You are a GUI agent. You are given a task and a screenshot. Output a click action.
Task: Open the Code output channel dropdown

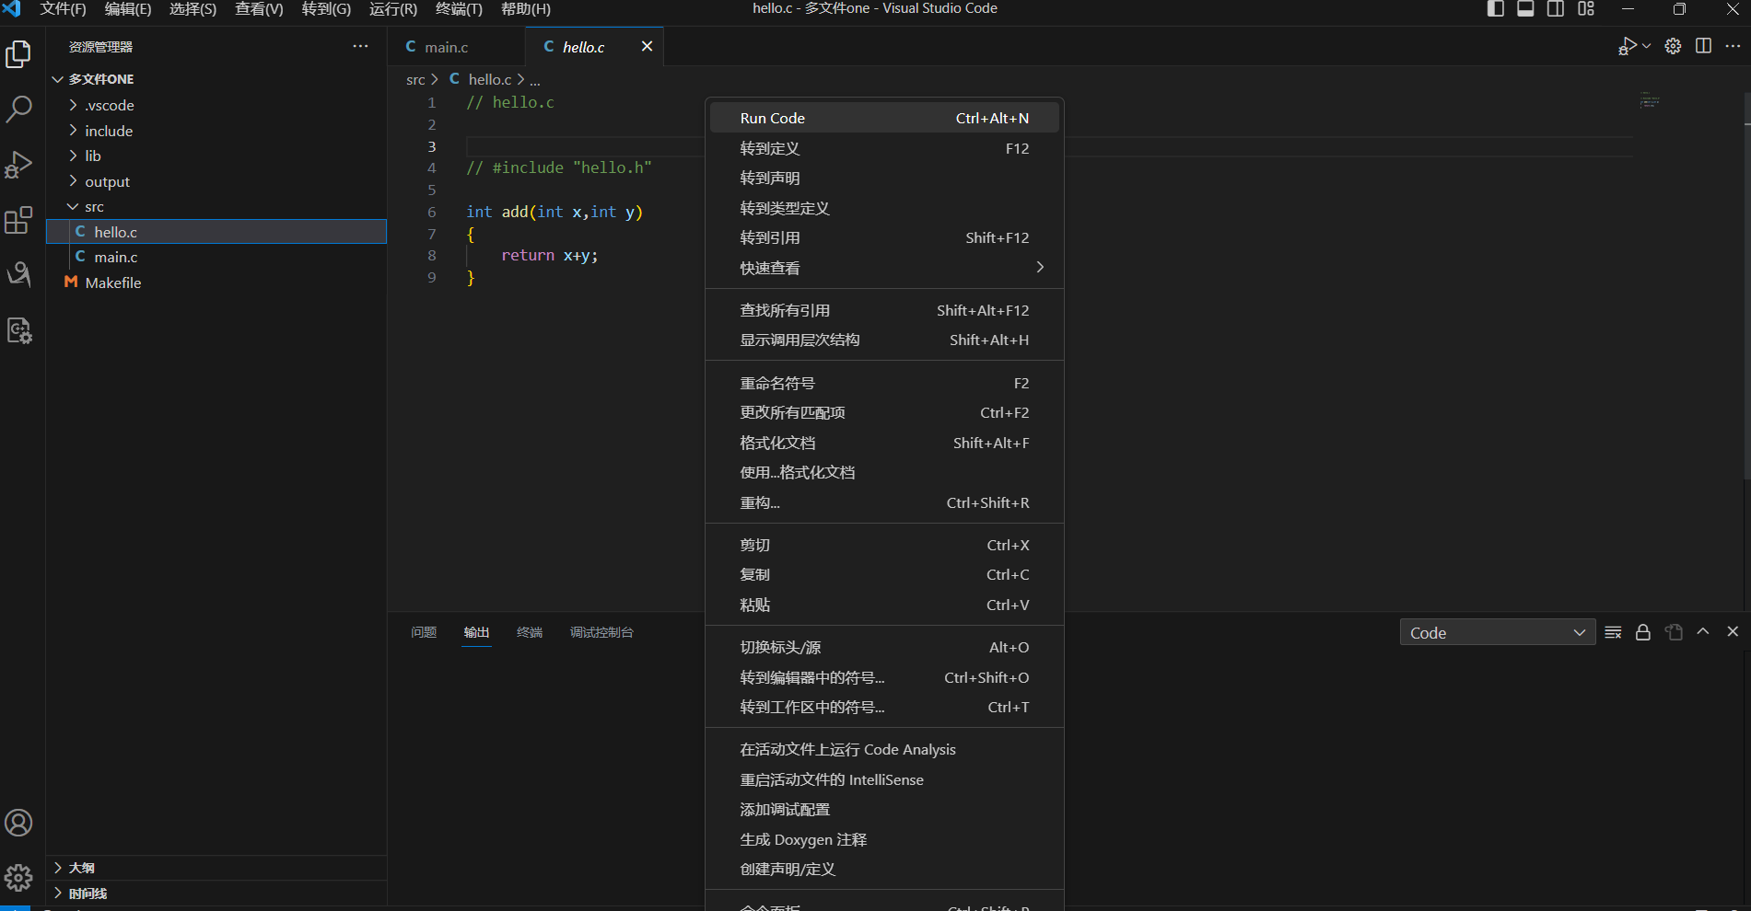click(x=1498, y=632)
